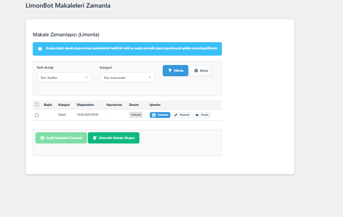The image size is (343, 217).
Task: Click the Tarih Aralığı label
Action: point(45,68)
